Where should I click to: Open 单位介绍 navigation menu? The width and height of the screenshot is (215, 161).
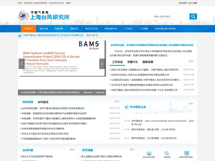[x=44, y=29]
